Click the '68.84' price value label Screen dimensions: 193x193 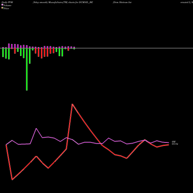[175, 144]
